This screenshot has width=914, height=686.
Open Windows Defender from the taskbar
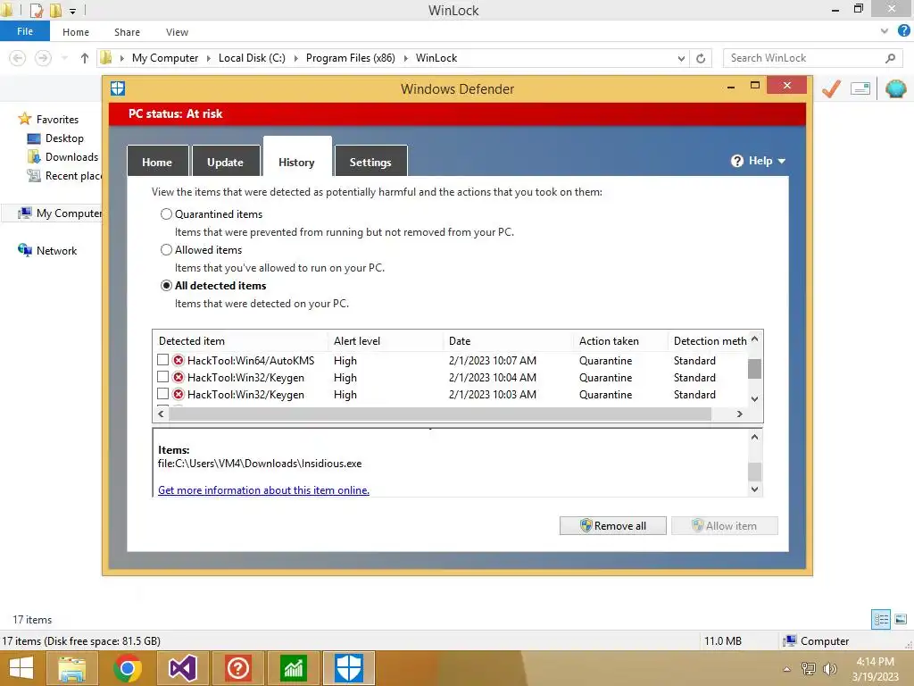tap(349, 668)
